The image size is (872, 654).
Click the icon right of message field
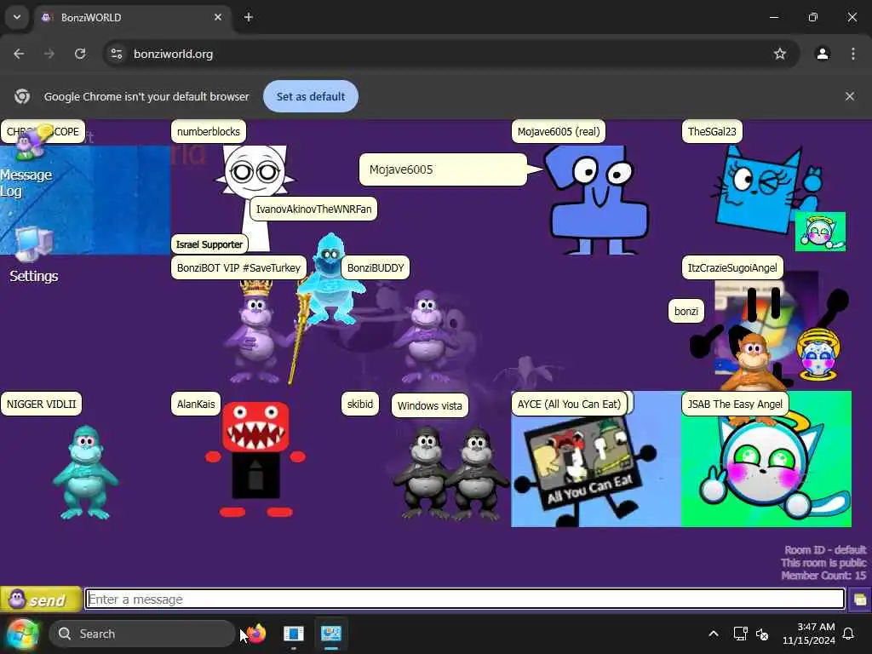coord(859,599)
